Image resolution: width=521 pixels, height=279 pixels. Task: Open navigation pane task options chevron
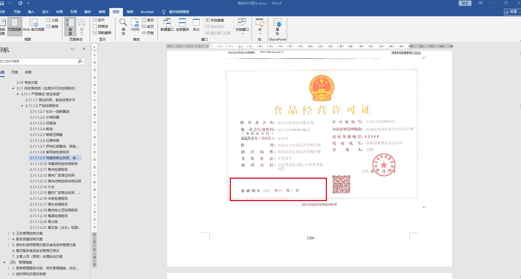(72, 49)
